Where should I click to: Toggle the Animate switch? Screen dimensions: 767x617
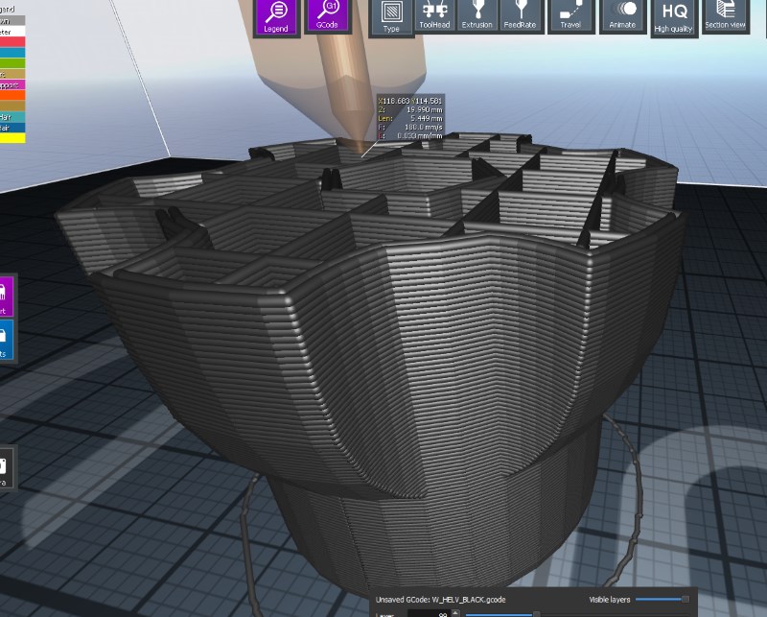623,15
